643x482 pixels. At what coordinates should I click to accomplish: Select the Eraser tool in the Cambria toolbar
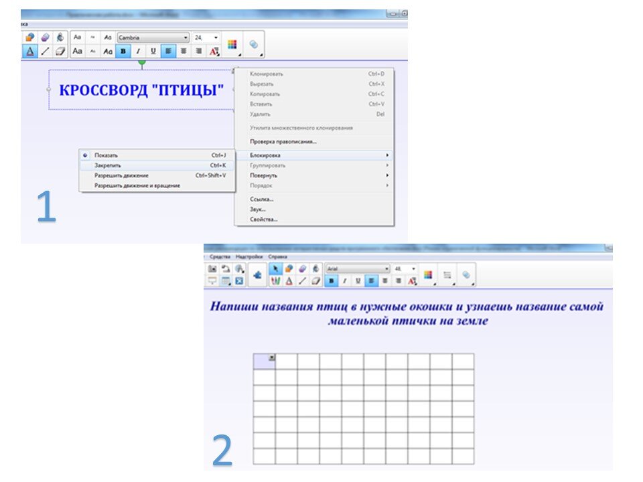tap(60, 52)
